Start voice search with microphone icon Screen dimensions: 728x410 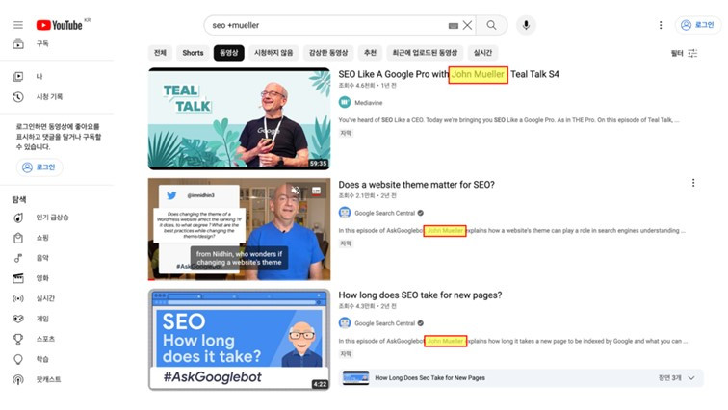click(x=526, y=25)
